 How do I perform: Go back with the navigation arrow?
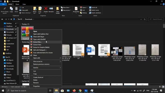click(2, 19)
